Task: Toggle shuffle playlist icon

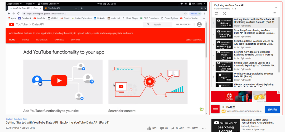Action: tap(225, 13)
